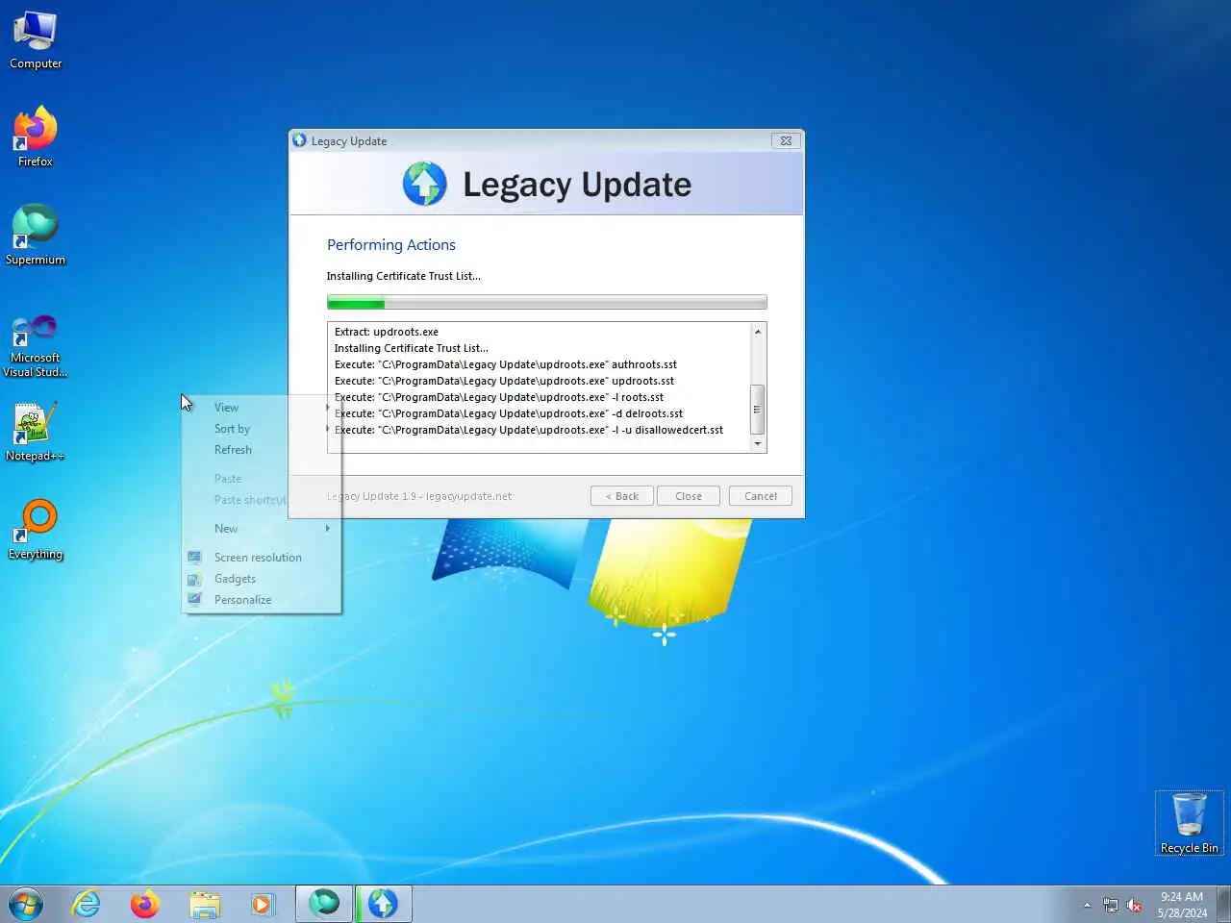Select the Recycle Bin icon

click(x=1190, y=823)
